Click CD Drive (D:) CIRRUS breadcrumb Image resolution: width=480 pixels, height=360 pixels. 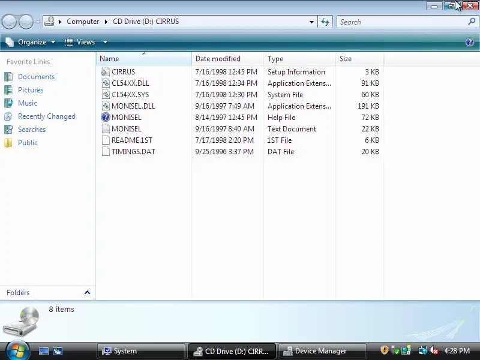[146, 22]
